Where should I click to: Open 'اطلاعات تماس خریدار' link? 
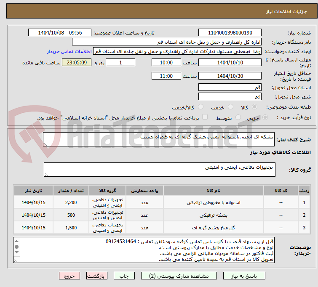pos(69,51)
